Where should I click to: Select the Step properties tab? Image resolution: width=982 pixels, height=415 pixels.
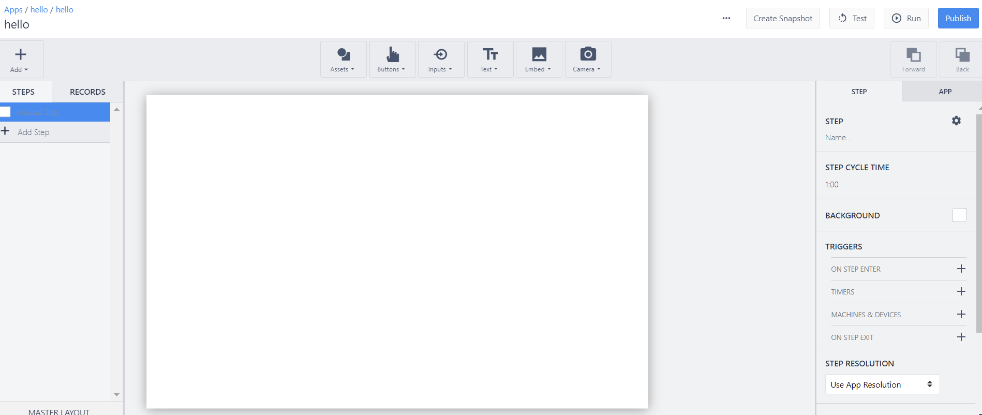[x=859, y=92]
